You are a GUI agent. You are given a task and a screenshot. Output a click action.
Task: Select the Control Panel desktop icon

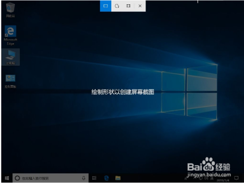pos(10,81)
